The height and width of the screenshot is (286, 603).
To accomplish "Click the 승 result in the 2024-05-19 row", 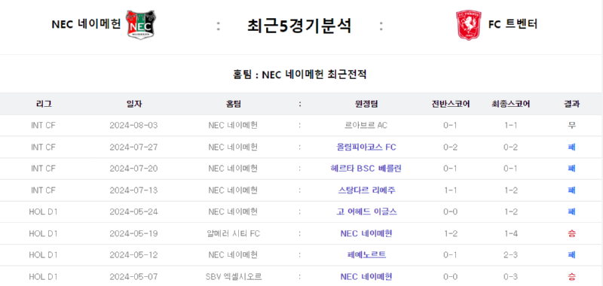I will 571,233.
